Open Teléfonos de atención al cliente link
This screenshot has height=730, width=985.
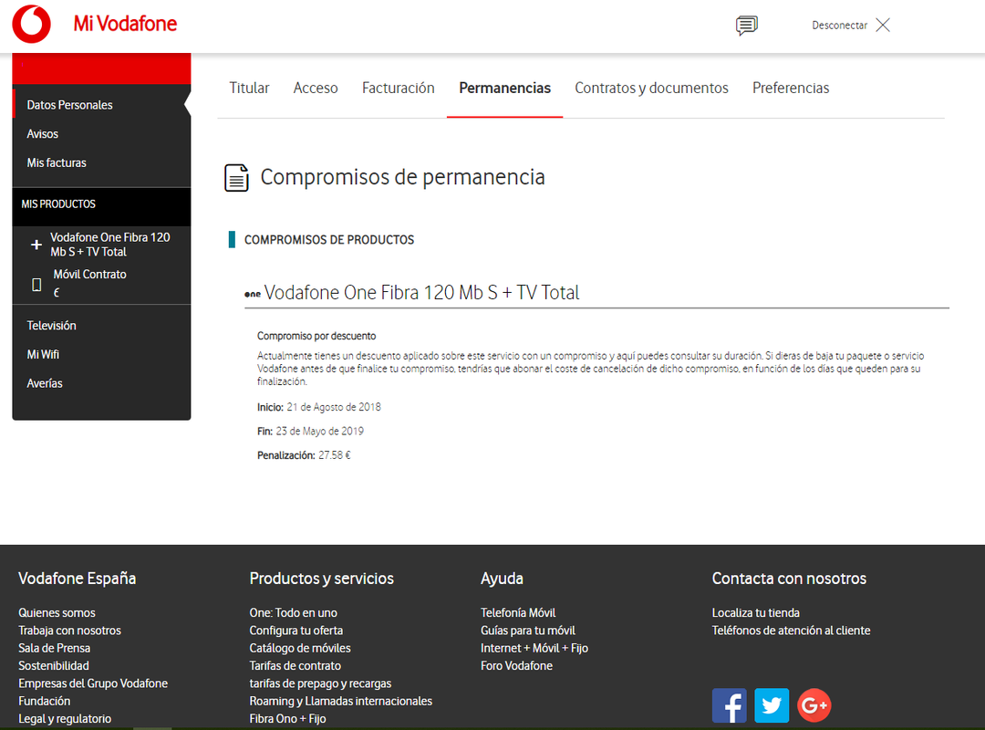pyautogui.click(x=792, y=630)
